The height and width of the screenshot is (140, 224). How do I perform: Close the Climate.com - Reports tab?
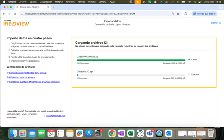coord(48,7)
